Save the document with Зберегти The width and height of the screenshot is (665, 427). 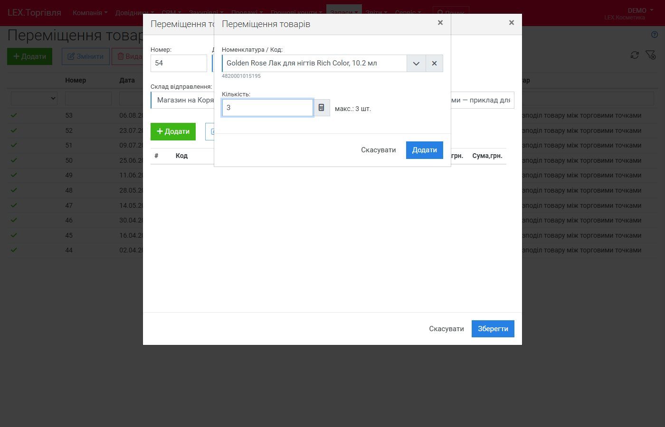[493, 329]
